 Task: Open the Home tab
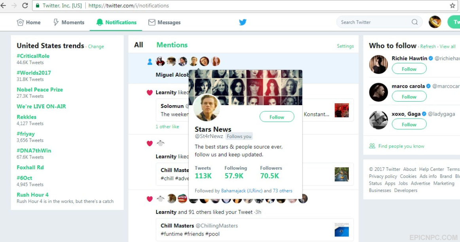pyautogui.click(x=29, y=22)
